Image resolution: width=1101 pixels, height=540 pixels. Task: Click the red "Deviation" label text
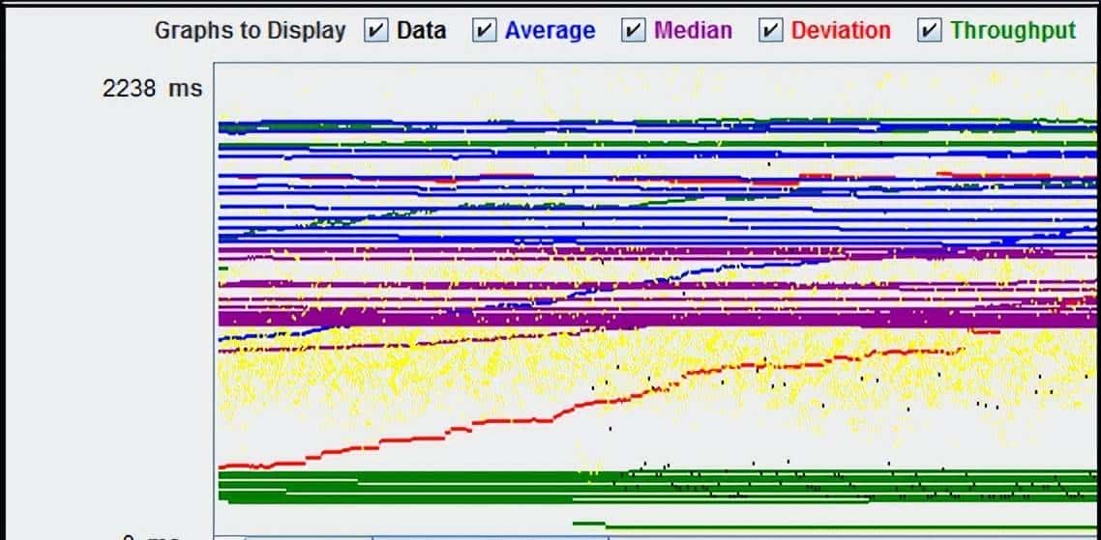click(841, 31)
